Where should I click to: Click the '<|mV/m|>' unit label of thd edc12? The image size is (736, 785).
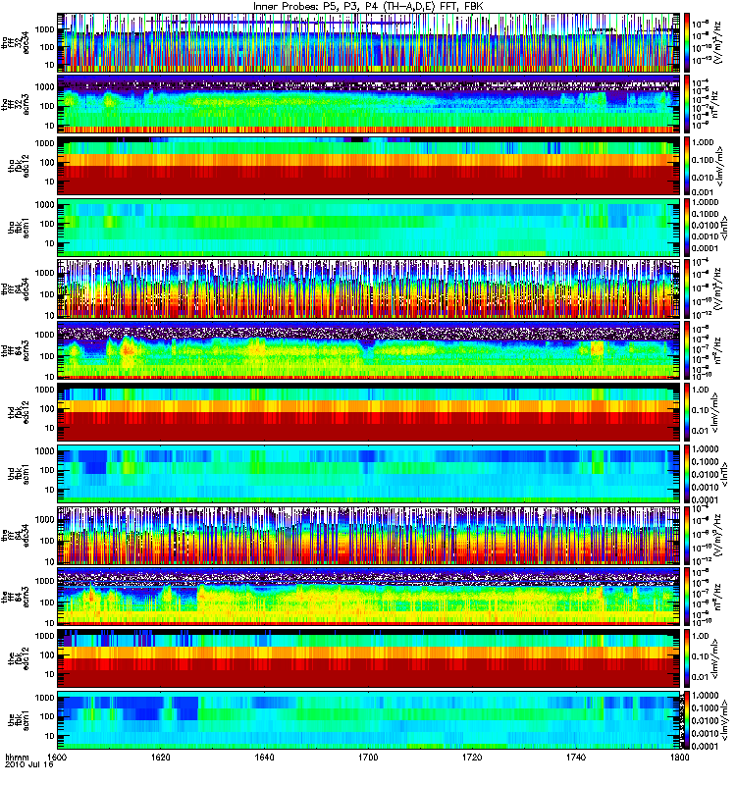pos(715,412)
